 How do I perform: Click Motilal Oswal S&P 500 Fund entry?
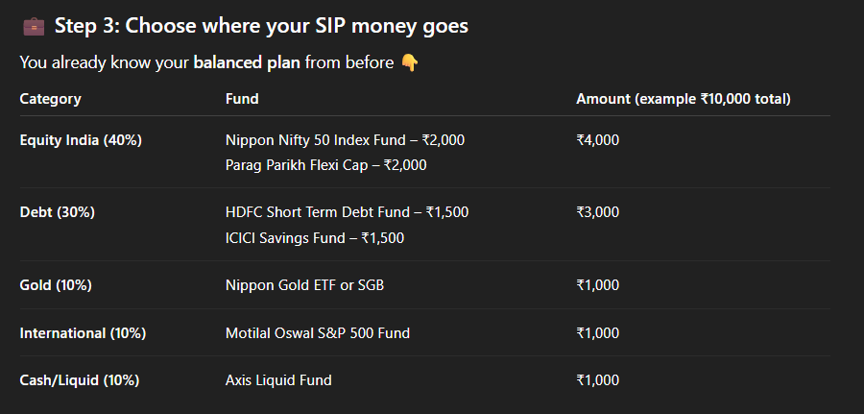click(x=317, y=333)
